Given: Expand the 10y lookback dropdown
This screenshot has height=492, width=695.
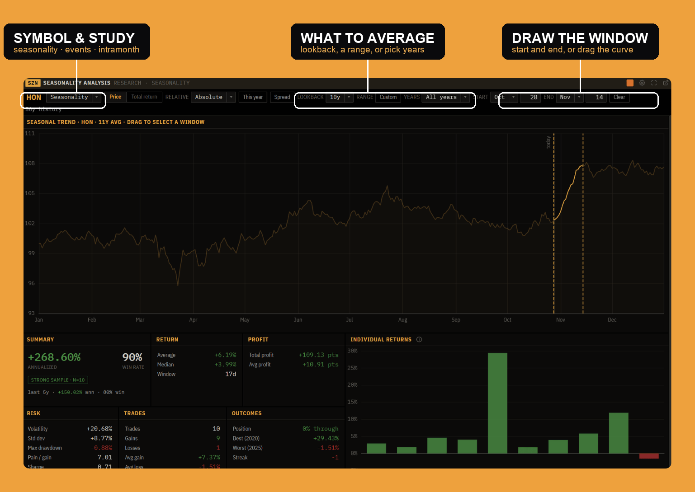Looking at the screenshot, I should point(339,97).
